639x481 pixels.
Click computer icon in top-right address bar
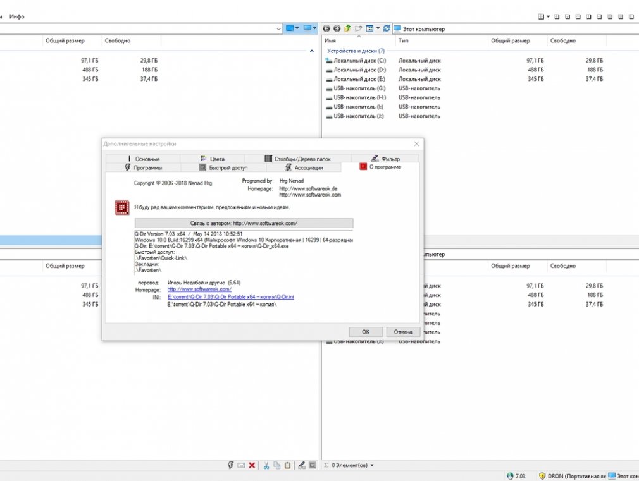[397, 28]
